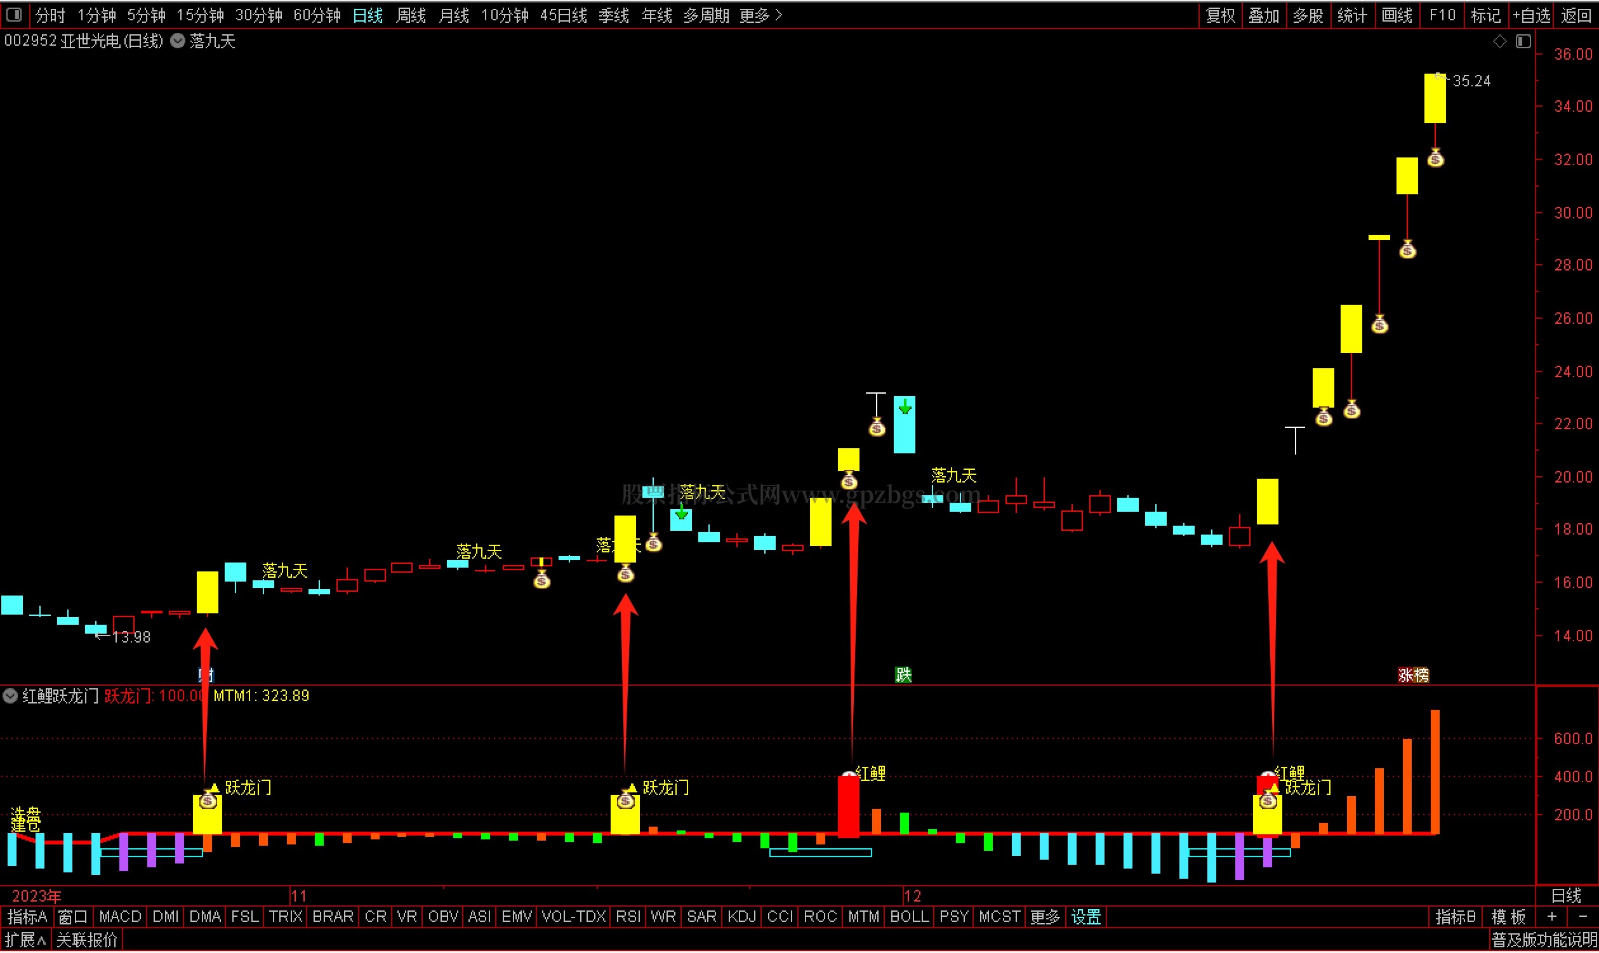
Task: Click the green down arrow on cyan candle
Action: [905, 406]
